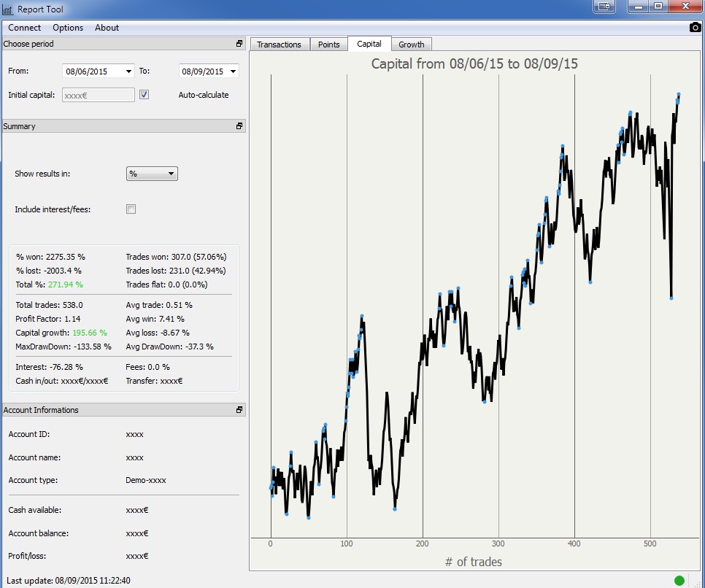
Task: Switch to the Transactions tab
Action: (x=279, y=45)
